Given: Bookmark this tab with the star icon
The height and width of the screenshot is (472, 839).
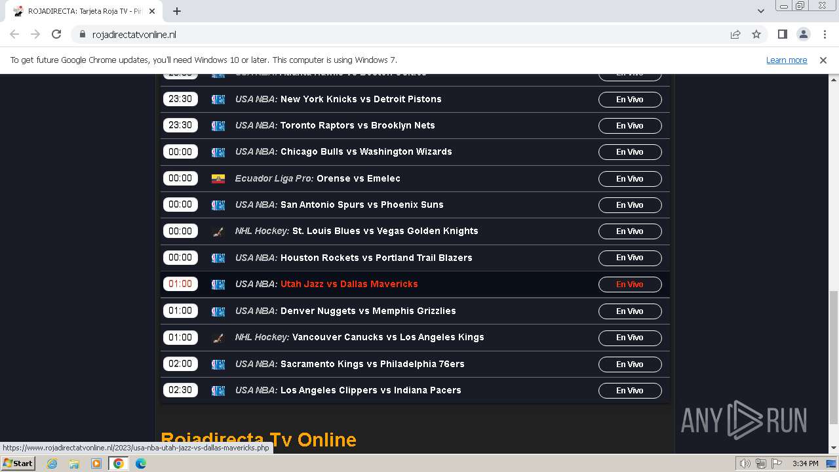Looking at the screenshot, I should click(756, 35).
